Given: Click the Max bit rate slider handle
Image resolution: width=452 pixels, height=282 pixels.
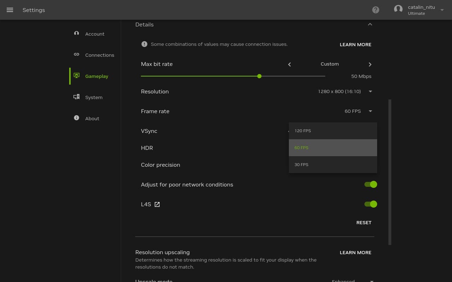Looking at the screenshot, I should [x=259, y=76].
